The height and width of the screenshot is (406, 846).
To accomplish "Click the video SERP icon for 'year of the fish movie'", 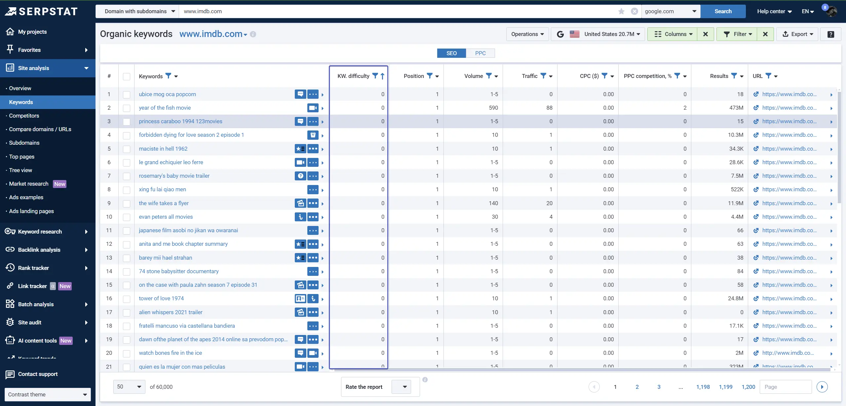I will point(313,108).
